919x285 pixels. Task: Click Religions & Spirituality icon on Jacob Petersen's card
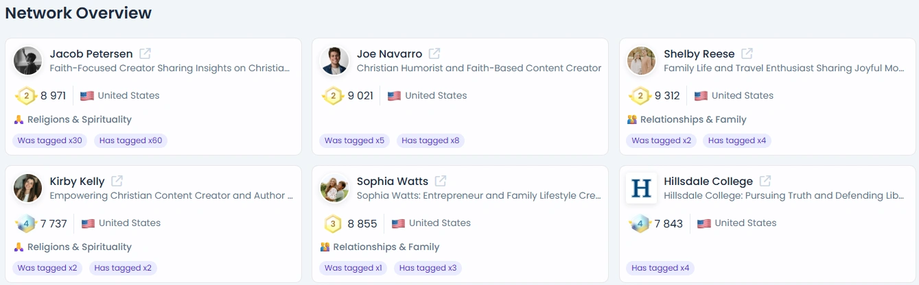point(19,120)
